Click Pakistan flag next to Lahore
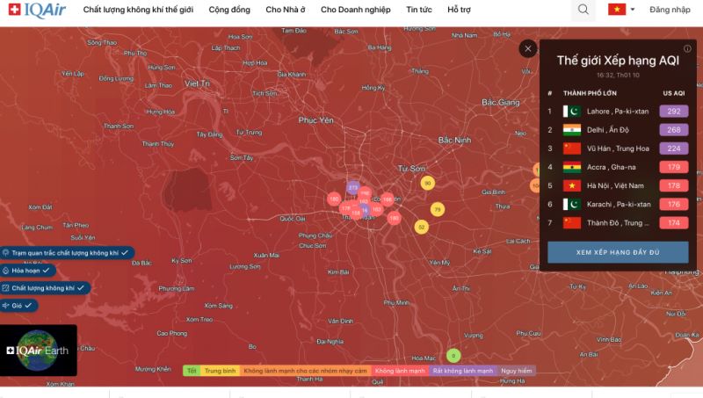 (x=572, y=112)
